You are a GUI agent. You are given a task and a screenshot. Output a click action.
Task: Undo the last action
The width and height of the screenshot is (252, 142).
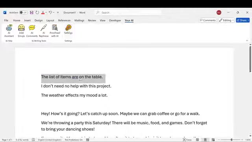[x=50, y=12]
